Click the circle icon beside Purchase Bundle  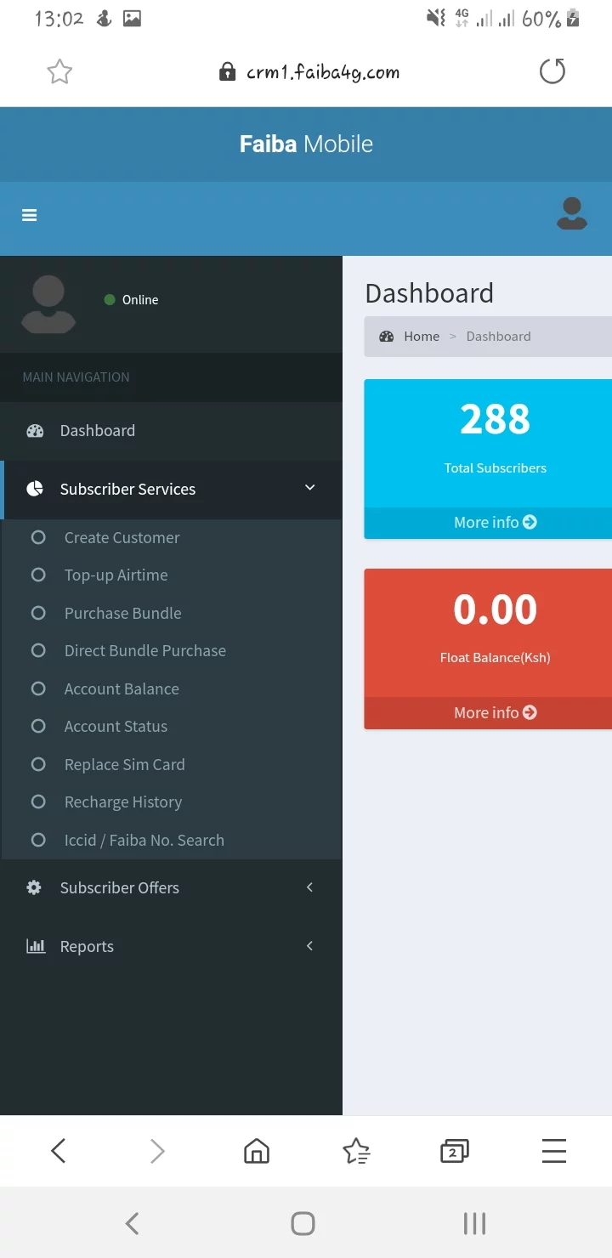click(x=38, y=613)
